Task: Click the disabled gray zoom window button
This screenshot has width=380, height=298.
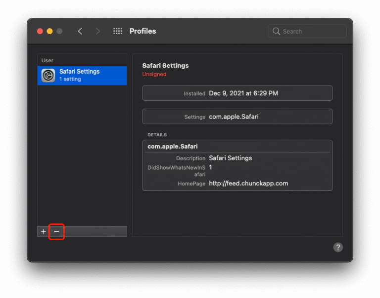Action: [x=59, y=31]
